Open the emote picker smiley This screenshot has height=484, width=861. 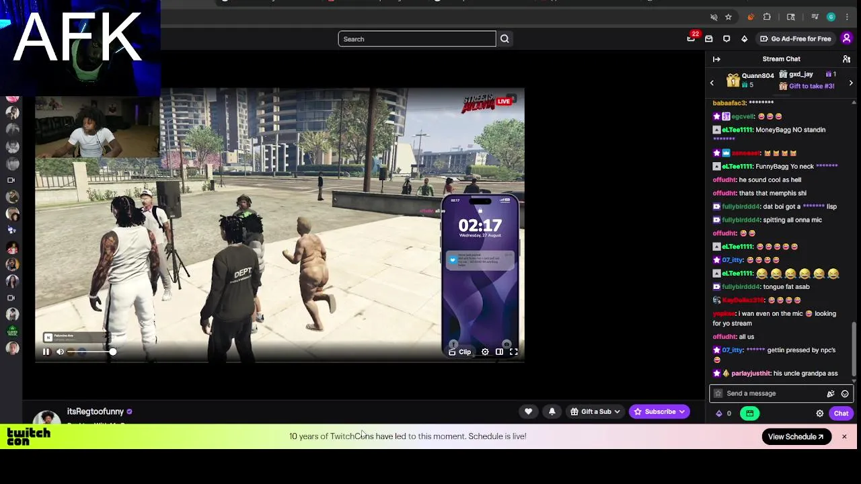pyautogui.click(x=845, y=393)
